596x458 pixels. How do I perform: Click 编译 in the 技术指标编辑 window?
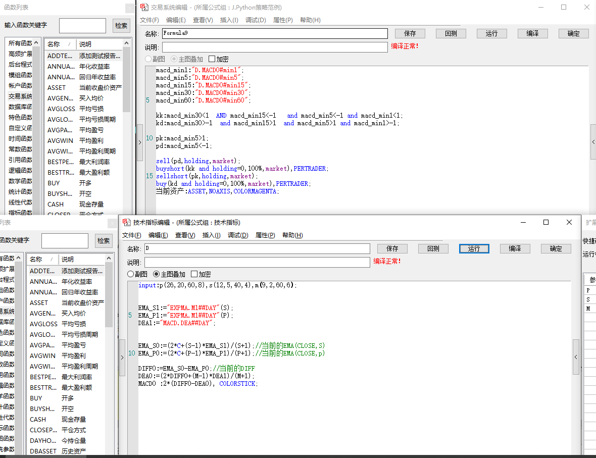(515, 248)
